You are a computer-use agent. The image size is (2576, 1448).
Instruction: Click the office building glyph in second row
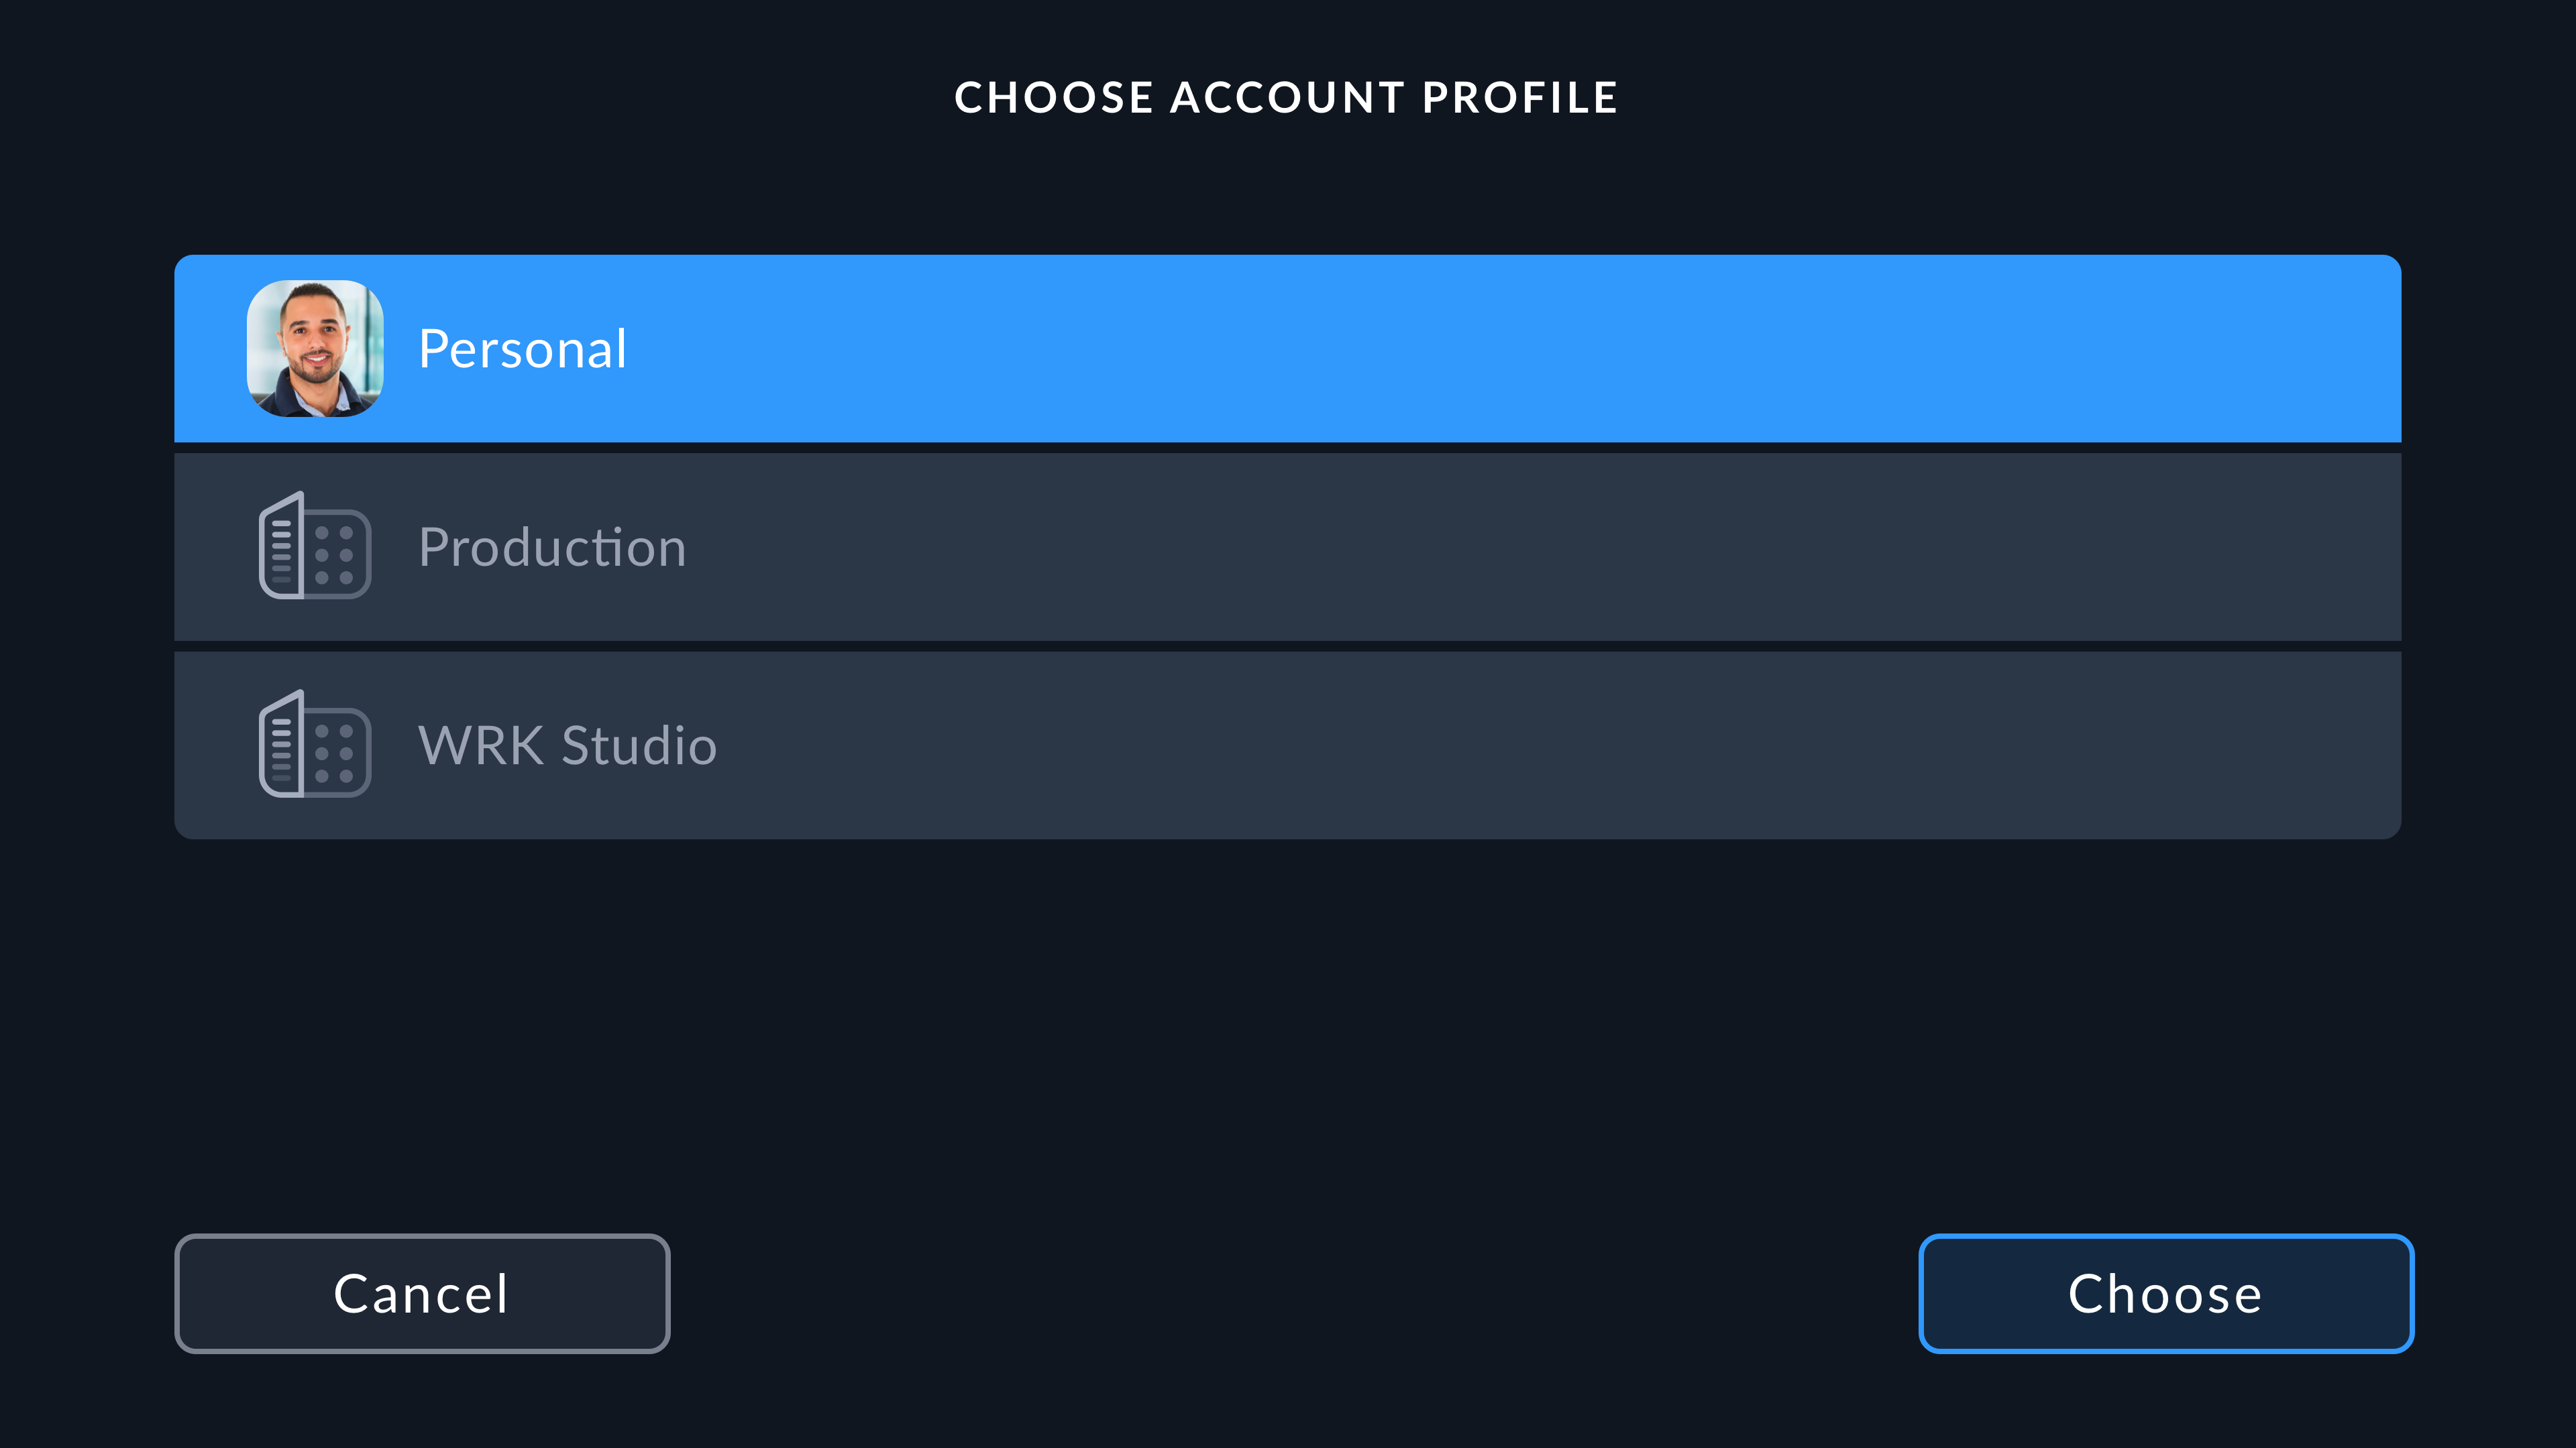click(x=315, y=546)
